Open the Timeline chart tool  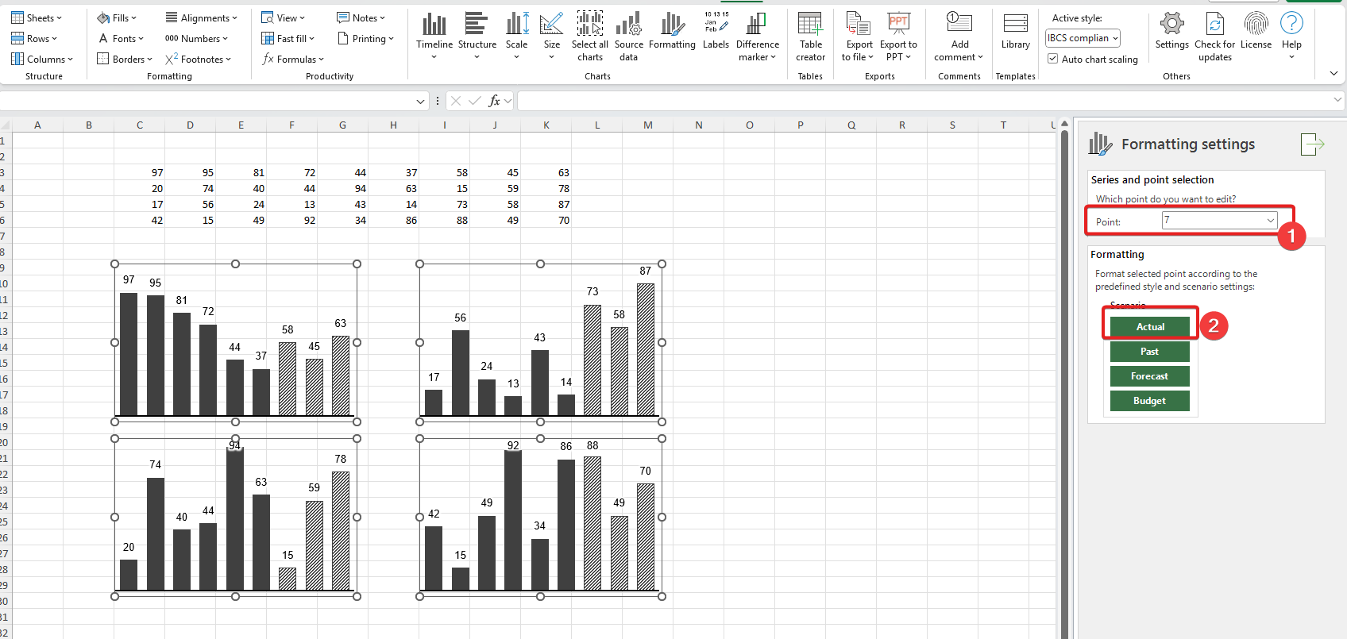tap(434, 25)
